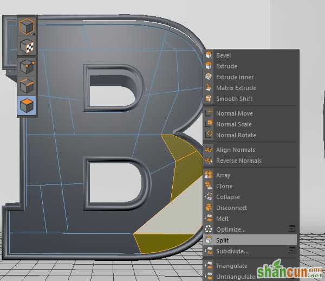Click the Extrude Inner icon
Viewport: 325px width, 281px height.
pos(209,77)
